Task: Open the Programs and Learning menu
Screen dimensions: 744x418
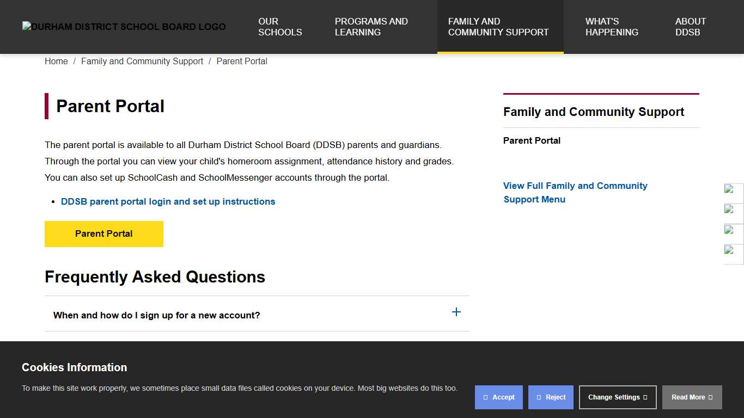Action: tap(371, 27)
